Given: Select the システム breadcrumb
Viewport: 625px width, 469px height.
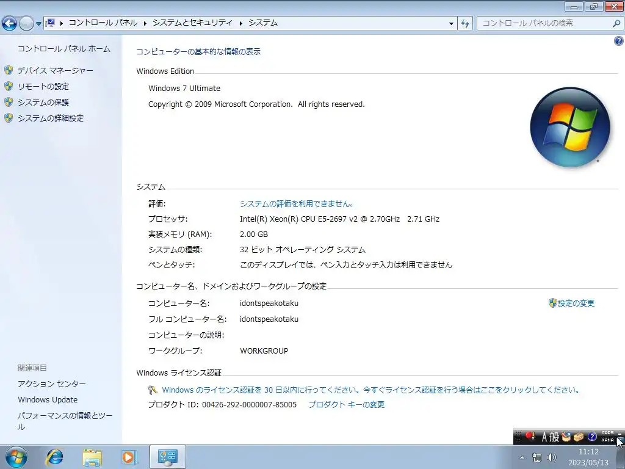Looking at the screenshot, I should 262,23.
